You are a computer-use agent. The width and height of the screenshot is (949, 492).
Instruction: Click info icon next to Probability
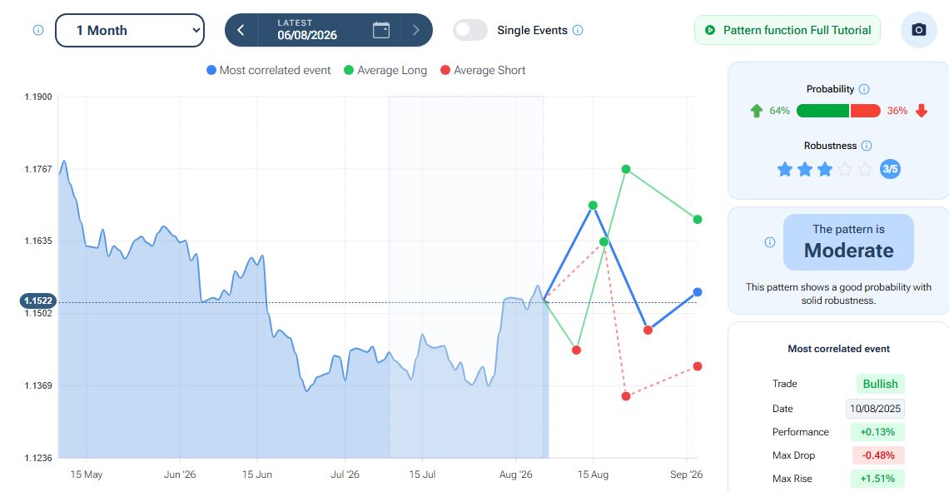(864, 89)
